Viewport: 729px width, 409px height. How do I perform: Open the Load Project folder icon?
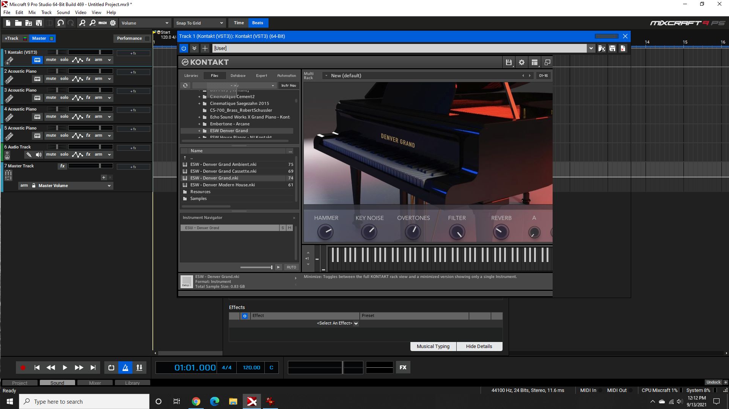click(x=18, y=23)
